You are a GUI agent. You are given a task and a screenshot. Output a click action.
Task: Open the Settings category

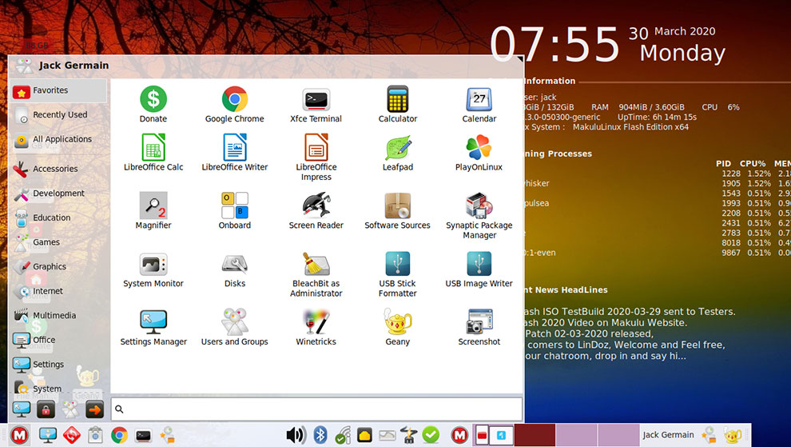click(x=58, y=365)
